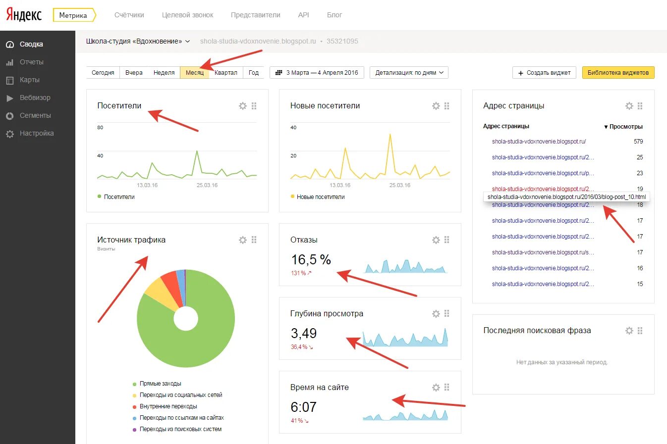The image size is (667, 444).
Task: Open settings gear of Глубина просмотра widget
Action: [436, 314]
